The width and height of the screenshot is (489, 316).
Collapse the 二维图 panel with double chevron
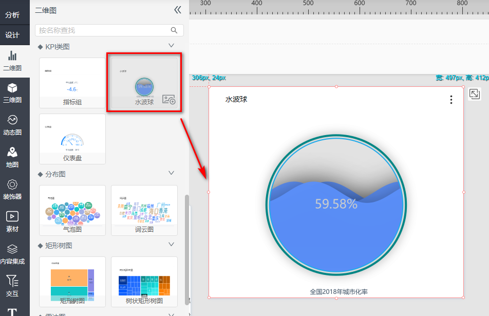pyautogui.click(x=178, y=10)
